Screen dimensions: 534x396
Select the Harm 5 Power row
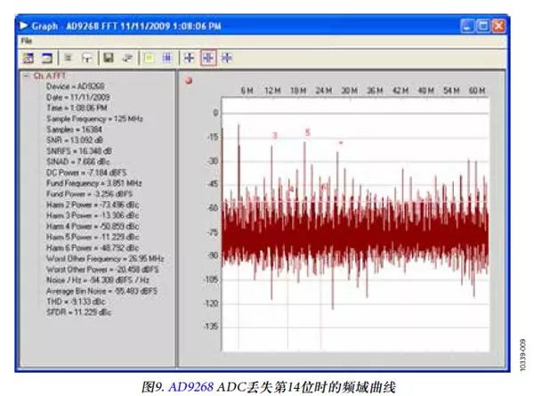click(x=93, y=237)
